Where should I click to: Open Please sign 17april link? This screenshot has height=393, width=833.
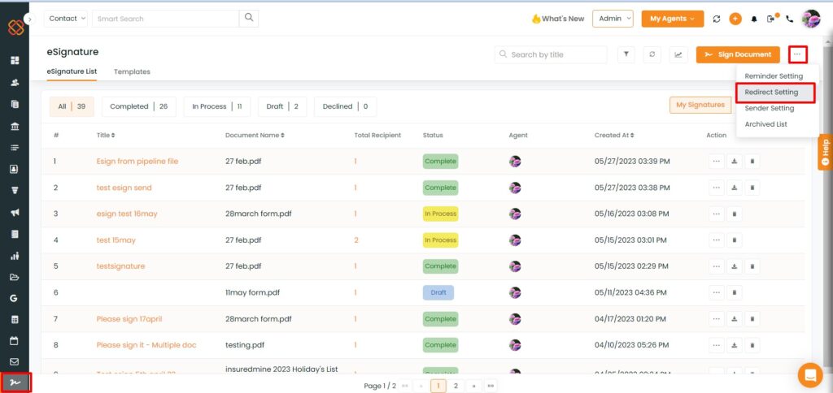click(x=129, y=319)
